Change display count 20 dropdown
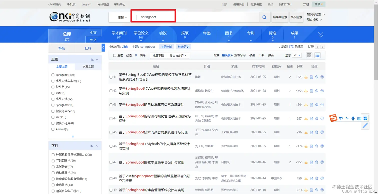This screenshot has height=195, width=378. click(297, 55)
